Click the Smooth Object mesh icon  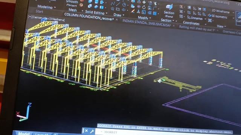click(x=81, y=5)
